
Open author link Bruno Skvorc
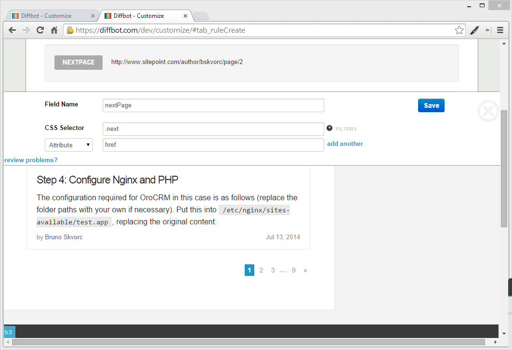click(63, 237)
